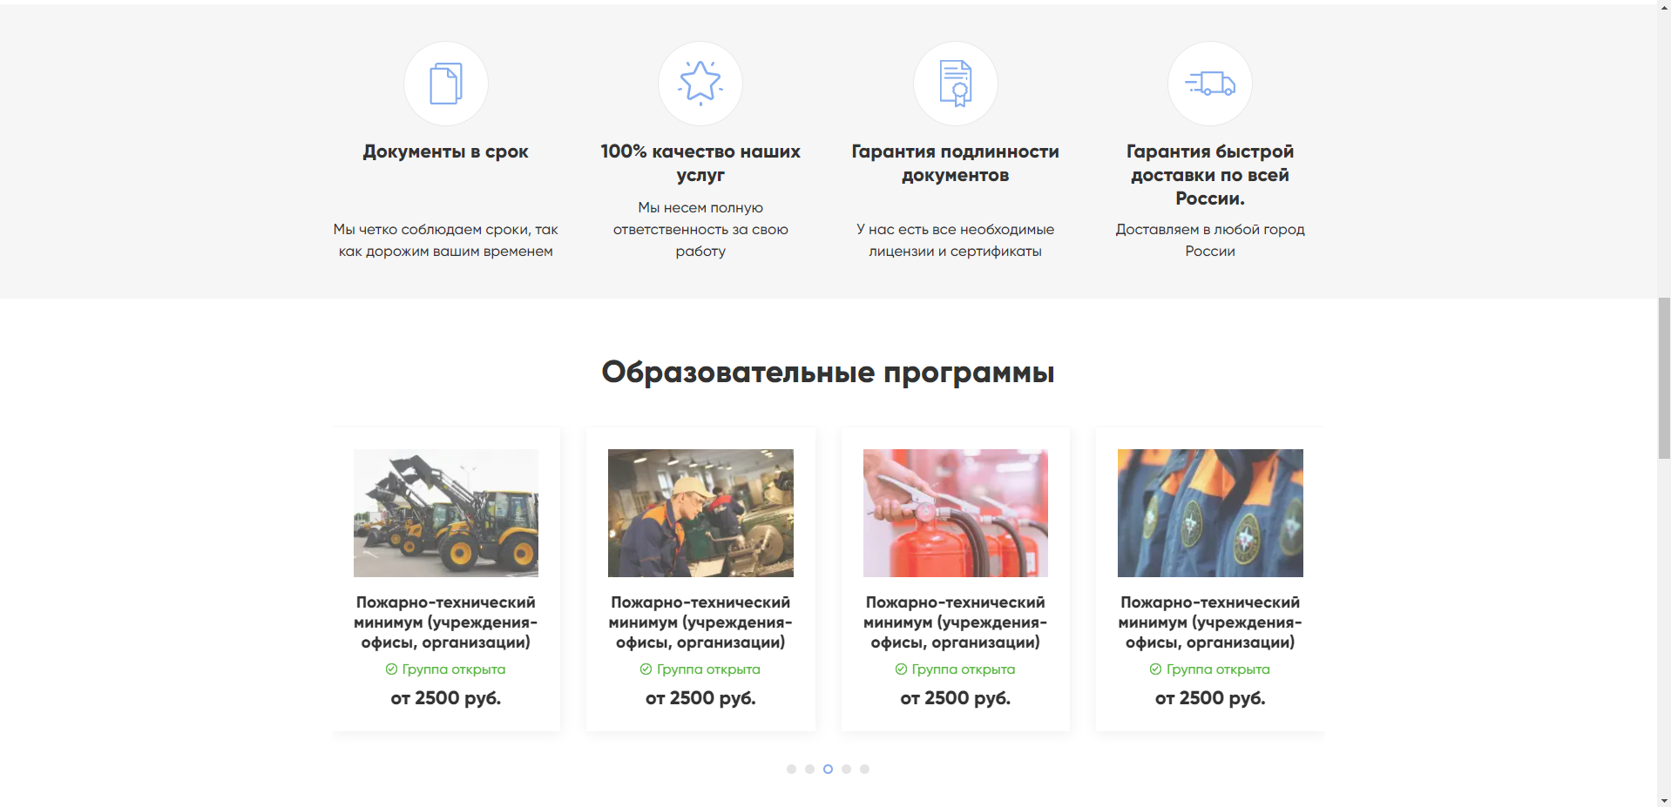The image size is (1671, 807).
Task: Go to the first carousel slide dot
Action: tap(791, 769)
